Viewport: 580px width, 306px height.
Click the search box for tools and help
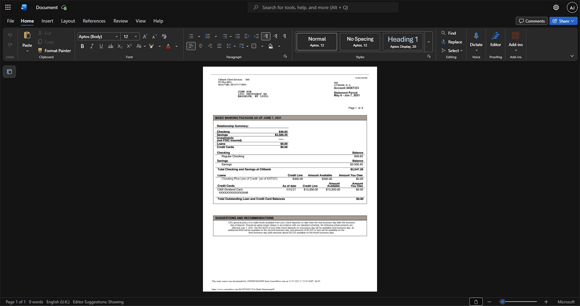point(323,7)
